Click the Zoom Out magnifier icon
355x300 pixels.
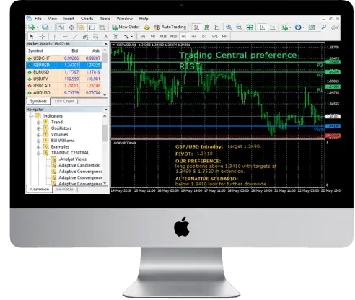click(239, 27)
